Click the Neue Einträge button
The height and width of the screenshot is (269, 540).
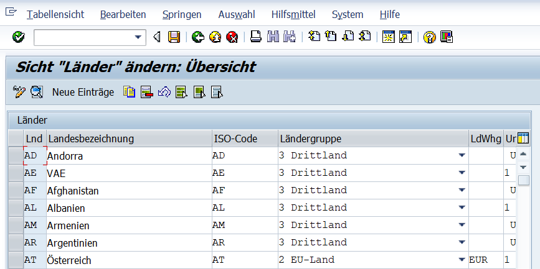pos(83,92)
